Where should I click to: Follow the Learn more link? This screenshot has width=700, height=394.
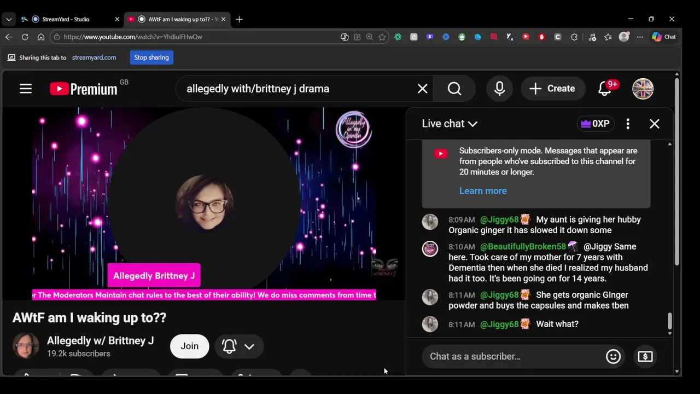click(x=483, y=191)
